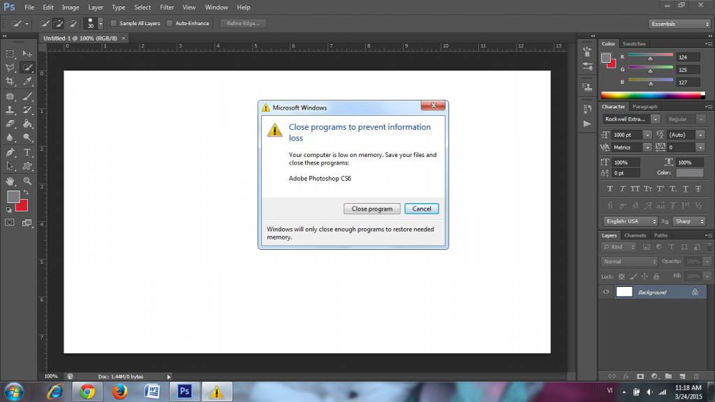Change screen mode icon in toolbox
715x402 pixels.
tap(27, 223)
